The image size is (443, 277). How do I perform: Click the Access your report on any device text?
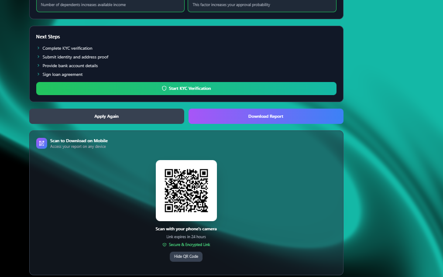pyautogui.click(x=78, y=147)
